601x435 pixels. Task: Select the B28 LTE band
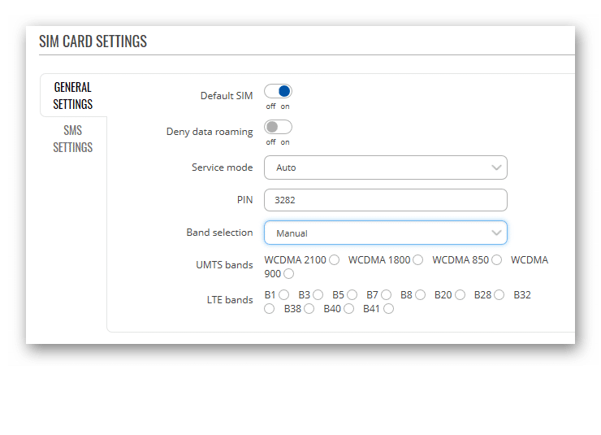499,295
